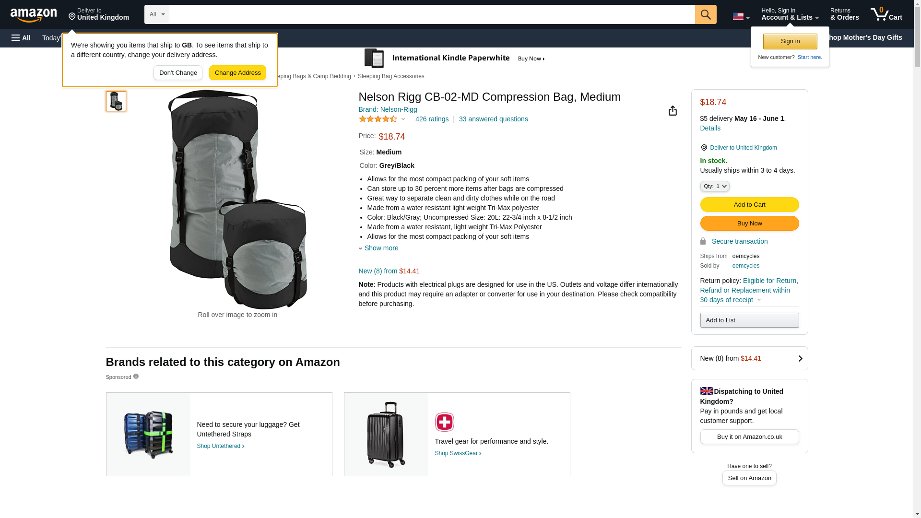Click the share icon near product title

pyautogui.click(x=673, y=111)
